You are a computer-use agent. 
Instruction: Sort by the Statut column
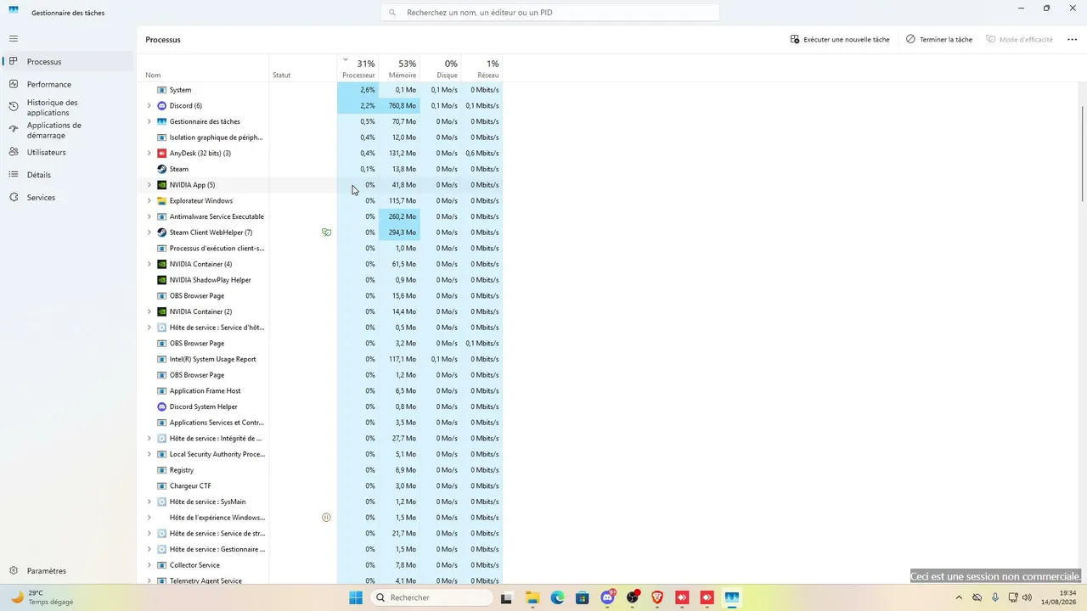pos(303,69)
